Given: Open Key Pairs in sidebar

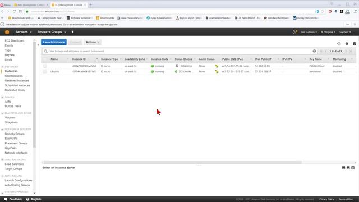Looking at the screenshot, I should coord(11,148).
